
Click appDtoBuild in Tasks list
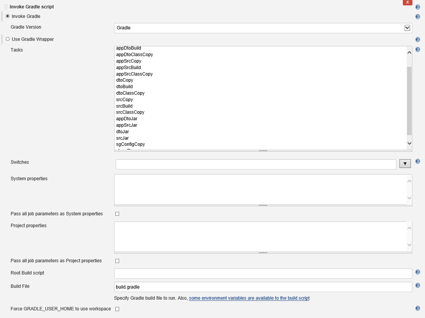pyautogui.click(x=128, y=48)
